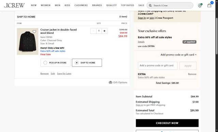The width and height of the screenshot is (218, 132).
Task: Open the shopping bag icon
Action: point(209,5)
